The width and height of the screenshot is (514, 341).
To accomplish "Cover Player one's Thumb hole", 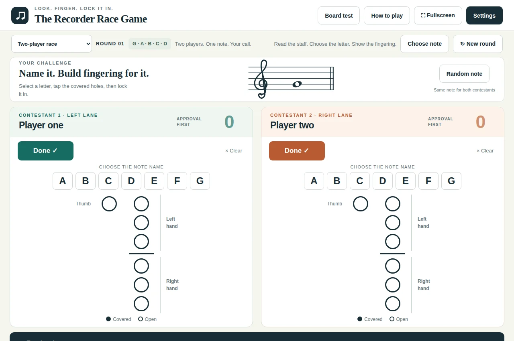I will coord(109,204).
